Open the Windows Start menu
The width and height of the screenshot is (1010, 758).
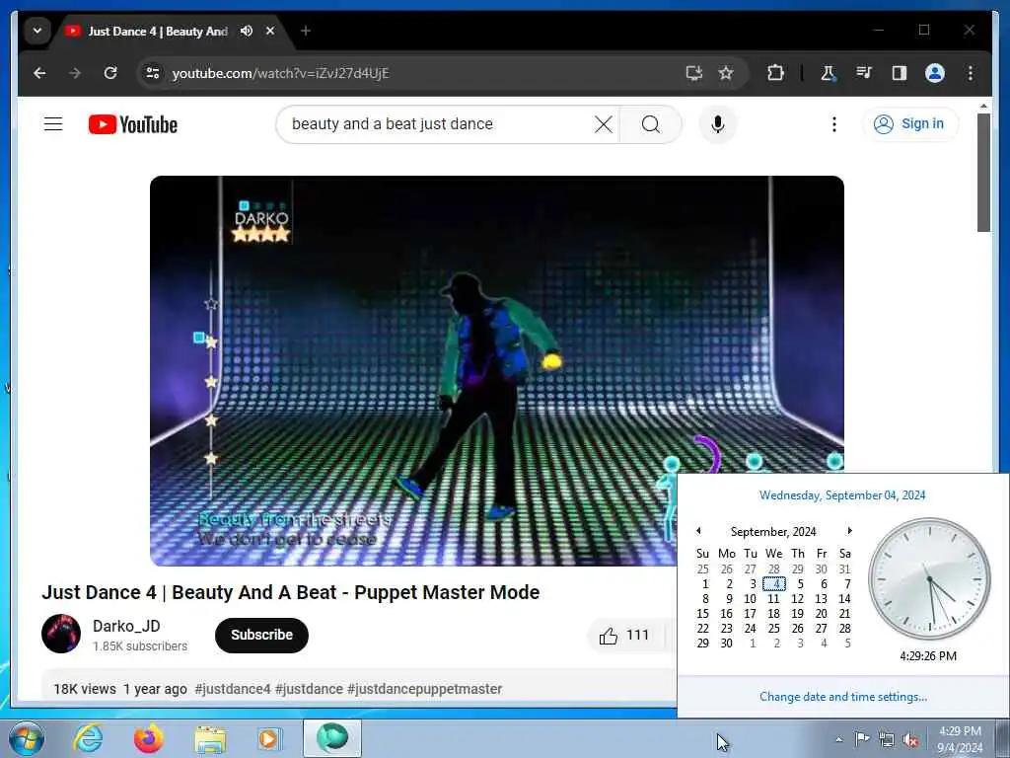click(x=27, y=738)
